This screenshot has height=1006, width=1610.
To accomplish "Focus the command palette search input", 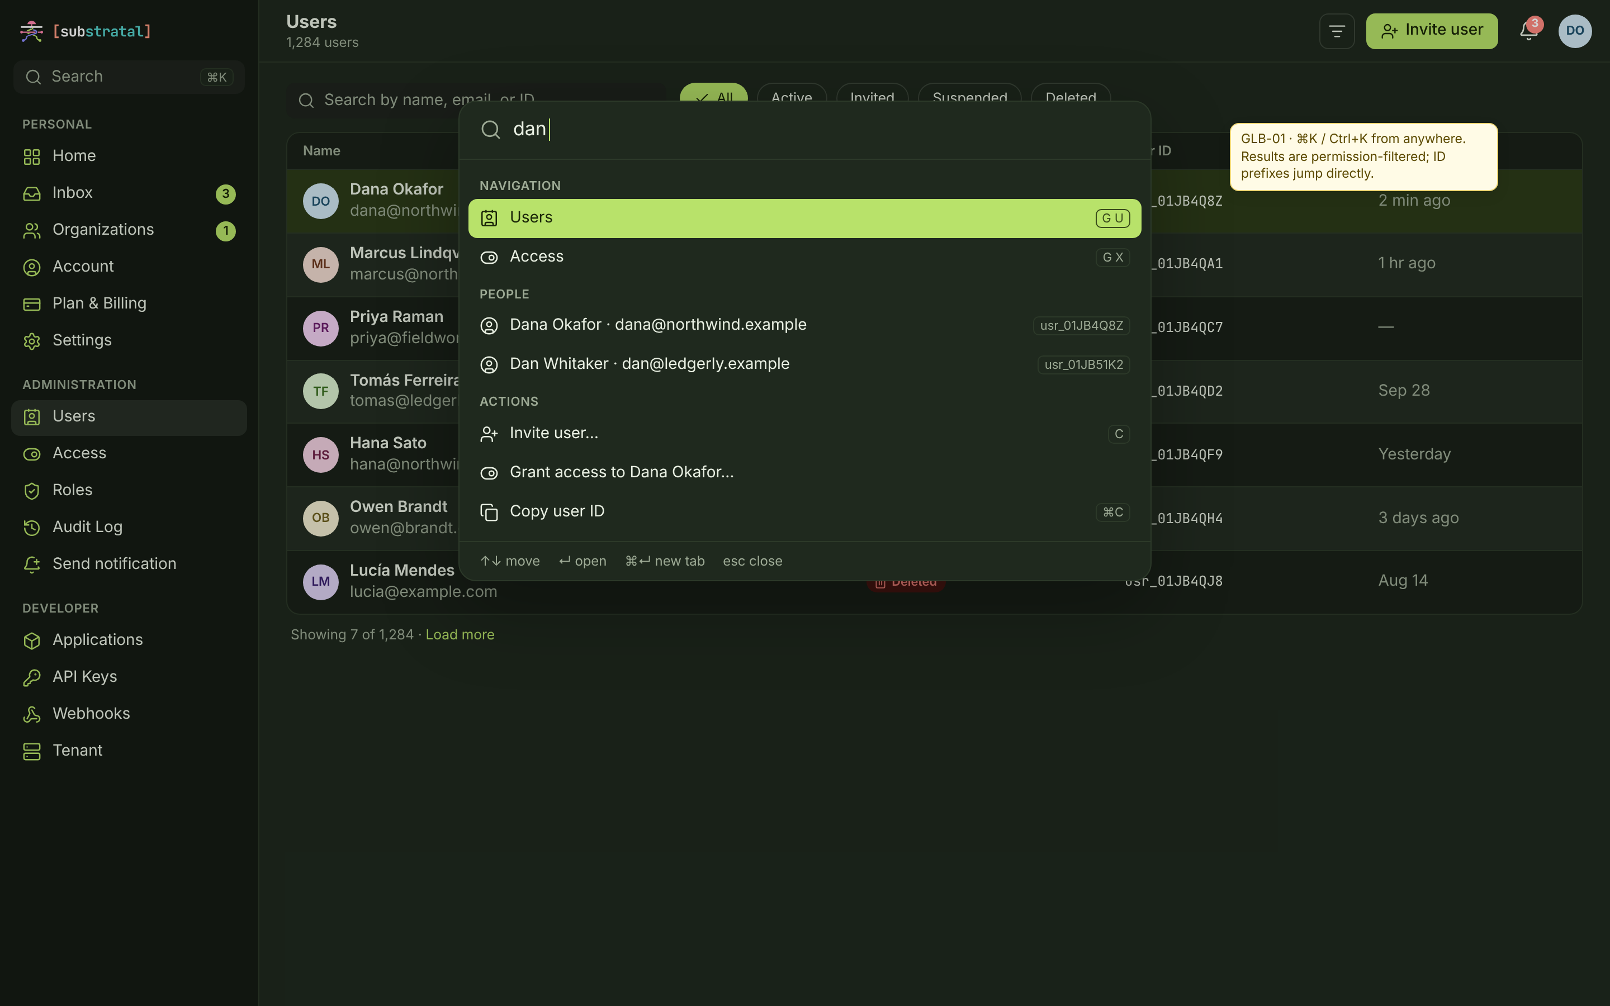I will coord(804,130).
